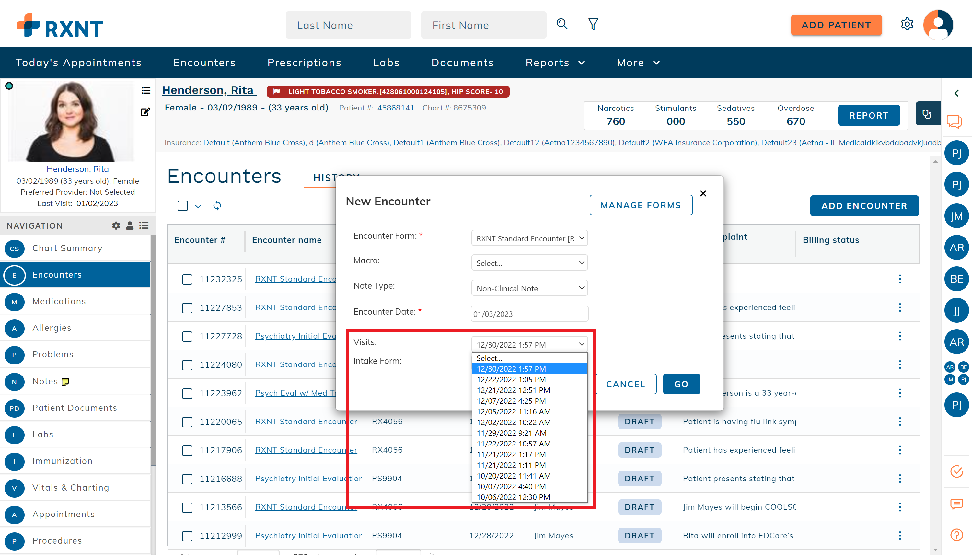Check encounter 11224080 checkbox

[187, 365]
